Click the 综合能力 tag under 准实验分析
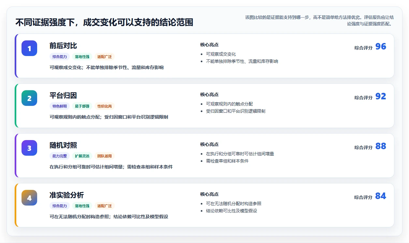This screenshot has height=243, width=409. (60, 206)
